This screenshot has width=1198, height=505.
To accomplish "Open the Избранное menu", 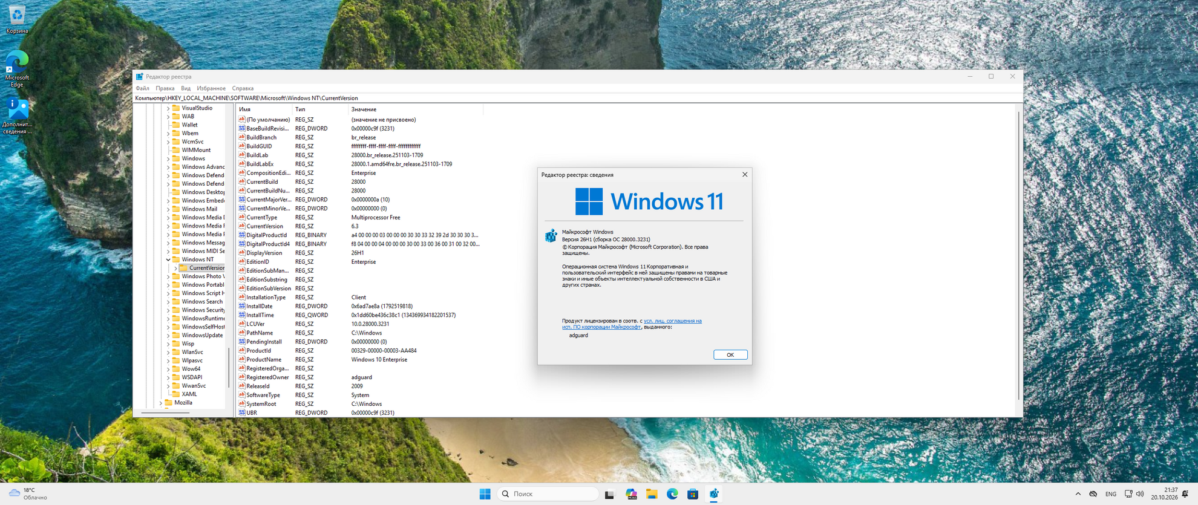I will pos(211,88).
